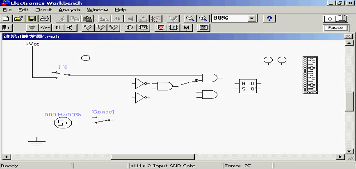Viewport: 356px width, 169px height.
Task: Select the AND gate wired to D switch
Action: point(209,78)
